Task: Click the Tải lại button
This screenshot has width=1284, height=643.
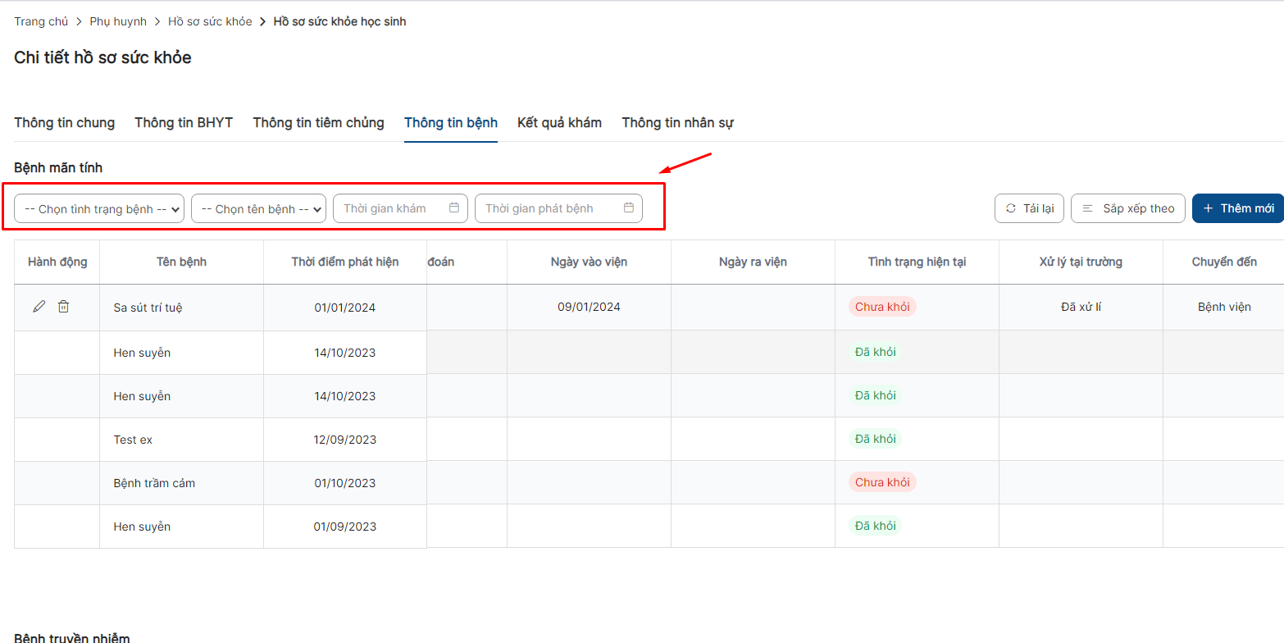Action: point(1029,208)
